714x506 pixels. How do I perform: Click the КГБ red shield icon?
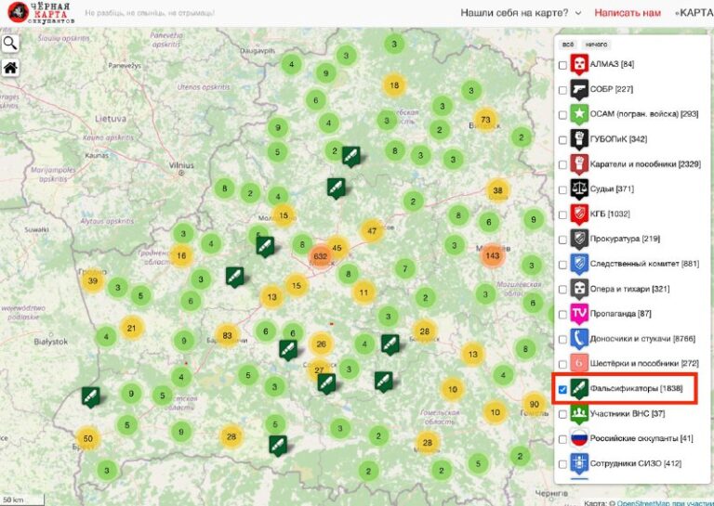(x=579, y=214)
